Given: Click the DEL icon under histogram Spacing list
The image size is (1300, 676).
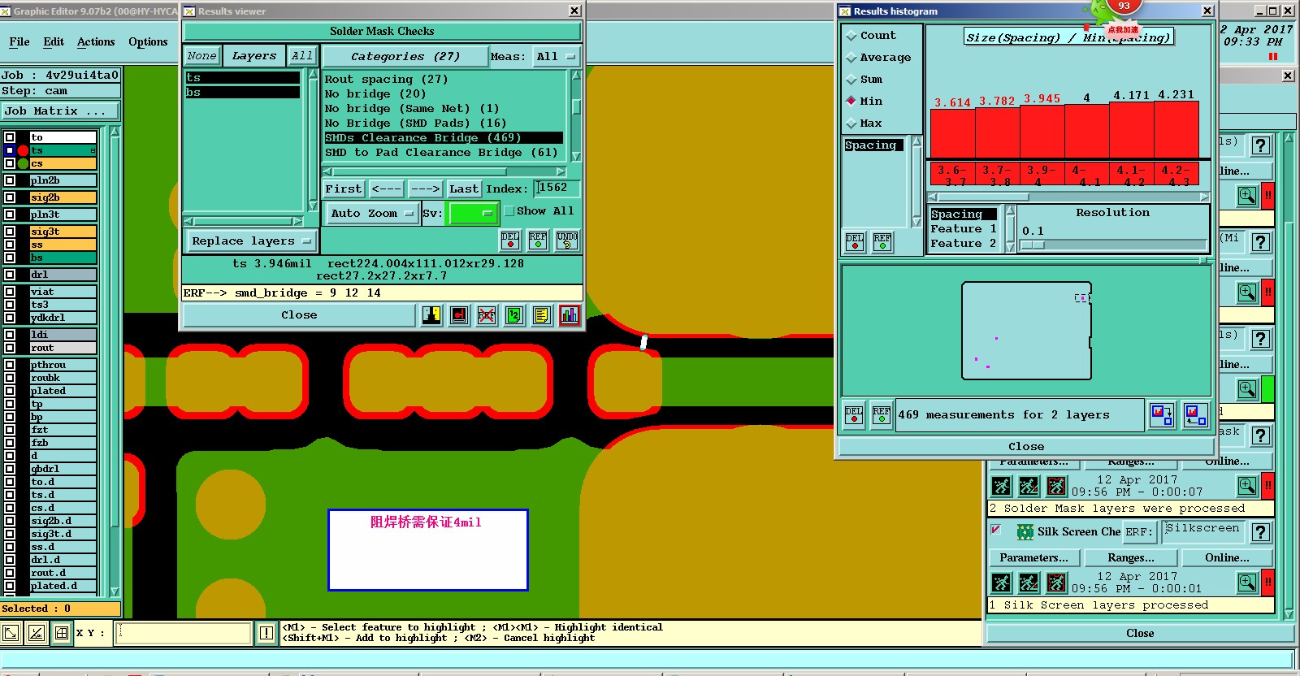Looking at the screenshot, I should (x=854, y=242).
